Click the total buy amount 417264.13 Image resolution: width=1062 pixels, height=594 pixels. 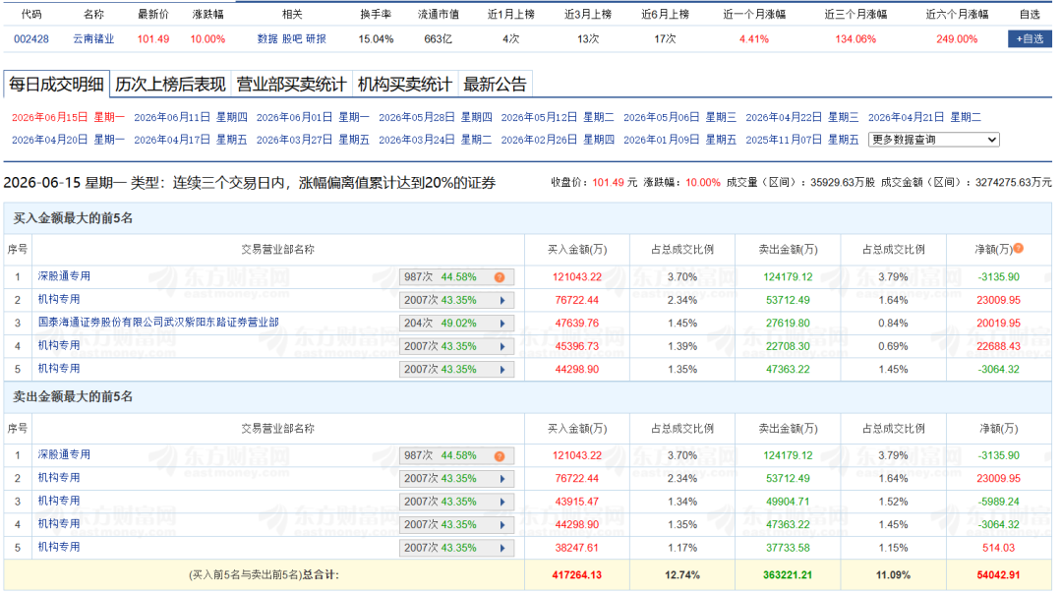click(x=576, y=575)
